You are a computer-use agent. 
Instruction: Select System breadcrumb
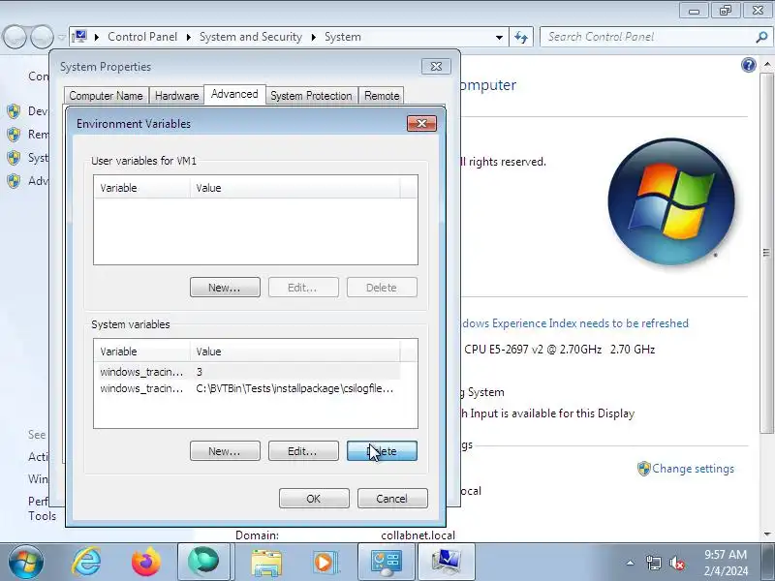343,37
